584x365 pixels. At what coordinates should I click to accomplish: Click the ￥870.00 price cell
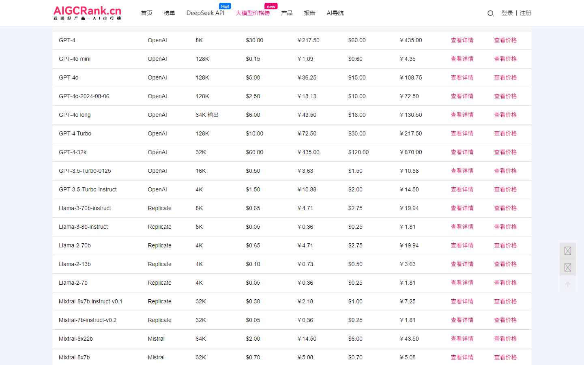tap(411, 152)
